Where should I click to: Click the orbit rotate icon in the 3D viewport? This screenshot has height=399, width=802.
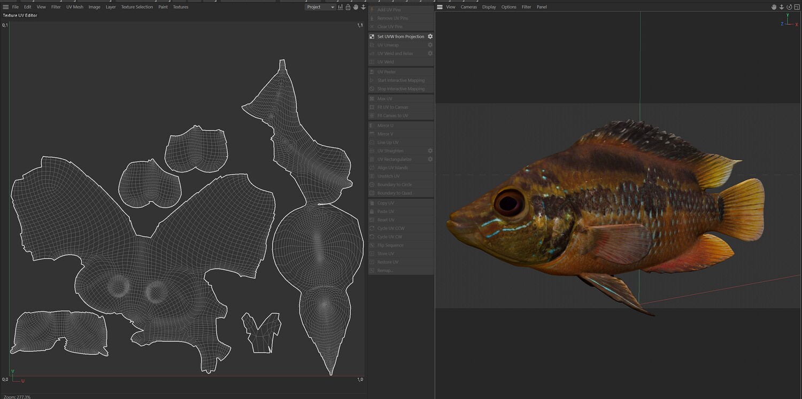coord(789,7)
